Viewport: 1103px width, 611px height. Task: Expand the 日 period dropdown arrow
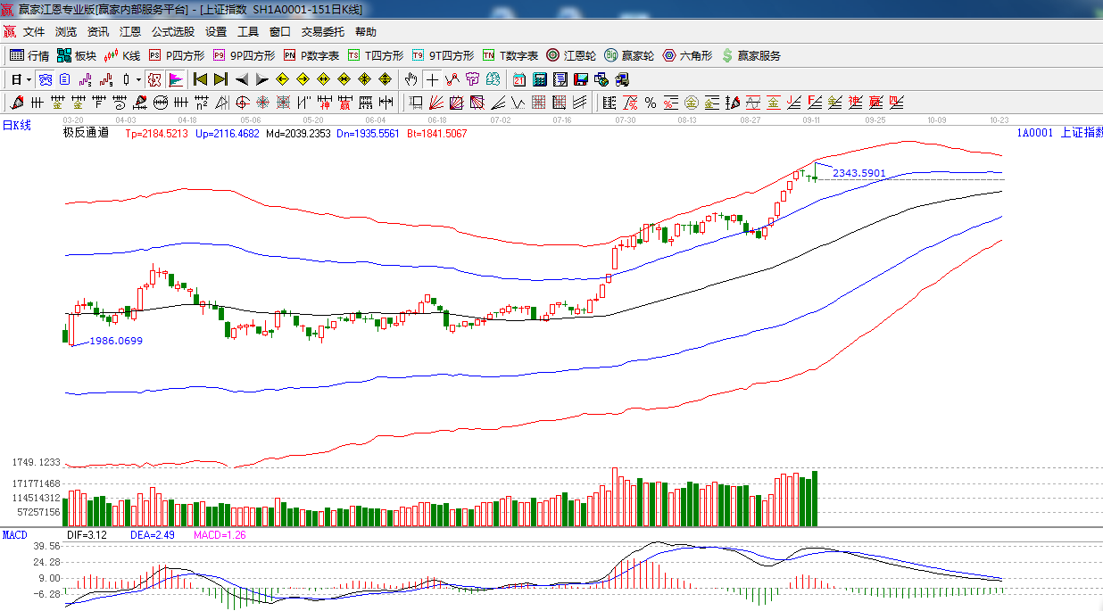pos(29,79)
